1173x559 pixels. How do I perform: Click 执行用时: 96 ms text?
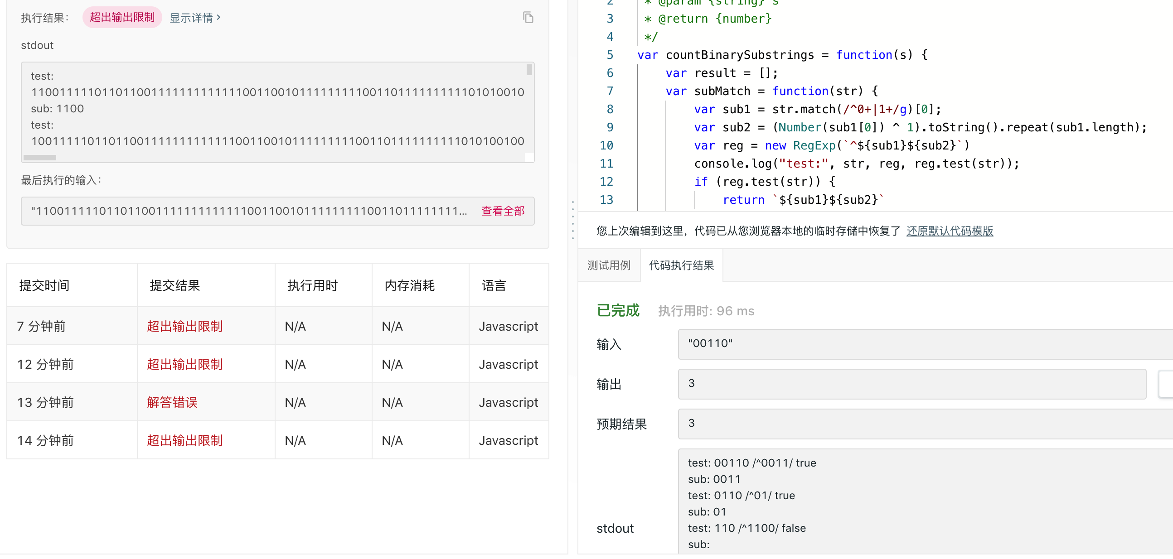point(706,311)
